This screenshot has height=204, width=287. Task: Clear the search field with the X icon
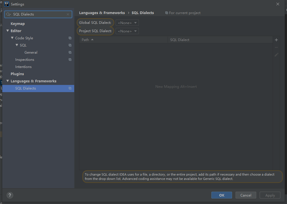tap(68, 14)
